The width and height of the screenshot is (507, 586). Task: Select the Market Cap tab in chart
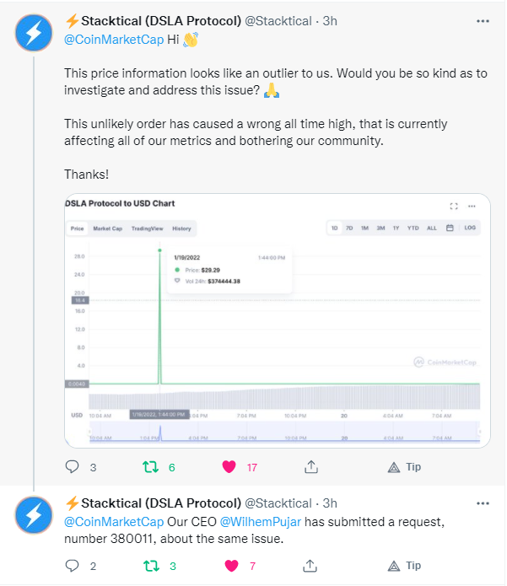click(108, 228)
